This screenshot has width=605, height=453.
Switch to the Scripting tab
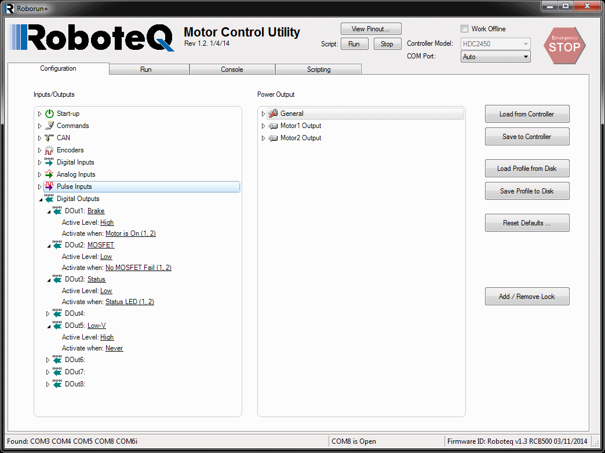318,70
